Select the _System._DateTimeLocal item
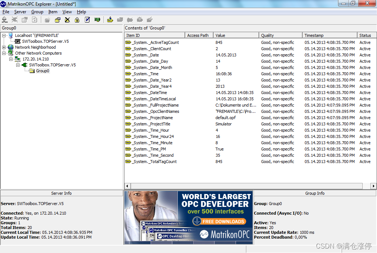The height and width of the screenshot is (253, 377). coord(154,99)
